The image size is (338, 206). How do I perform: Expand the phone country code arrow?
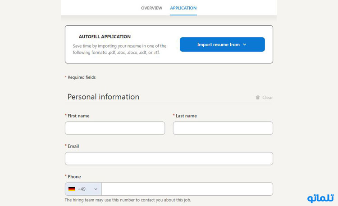(96, 189)
